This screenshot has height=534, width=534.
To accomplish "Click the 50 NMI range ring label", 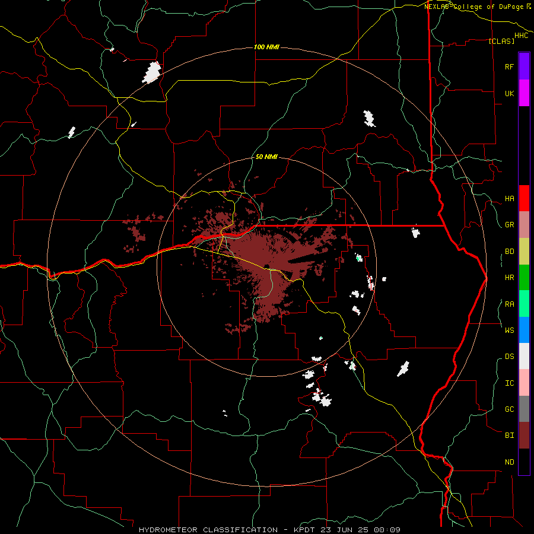I will 266,157.
